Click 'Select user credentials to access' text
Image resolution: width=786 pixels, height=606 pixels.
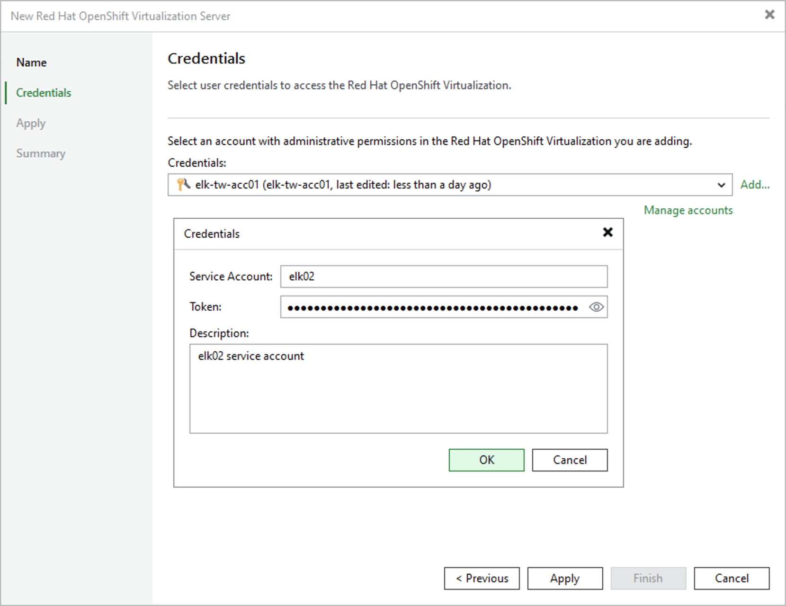click(339, 85)
